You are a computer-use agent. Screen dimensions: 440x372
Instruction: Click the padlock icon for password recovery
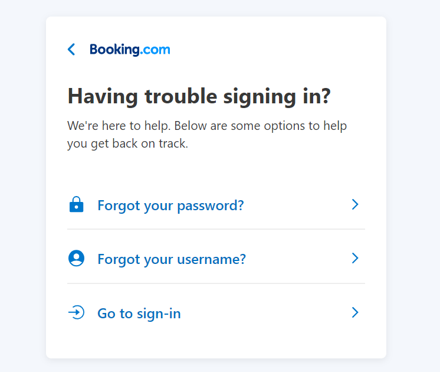(76, 205)
